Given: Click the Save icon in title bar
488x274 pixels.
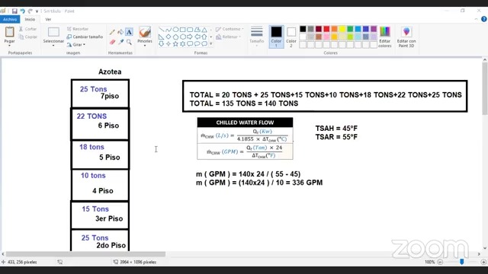Looking at the screenshot, I should [14, 11].
